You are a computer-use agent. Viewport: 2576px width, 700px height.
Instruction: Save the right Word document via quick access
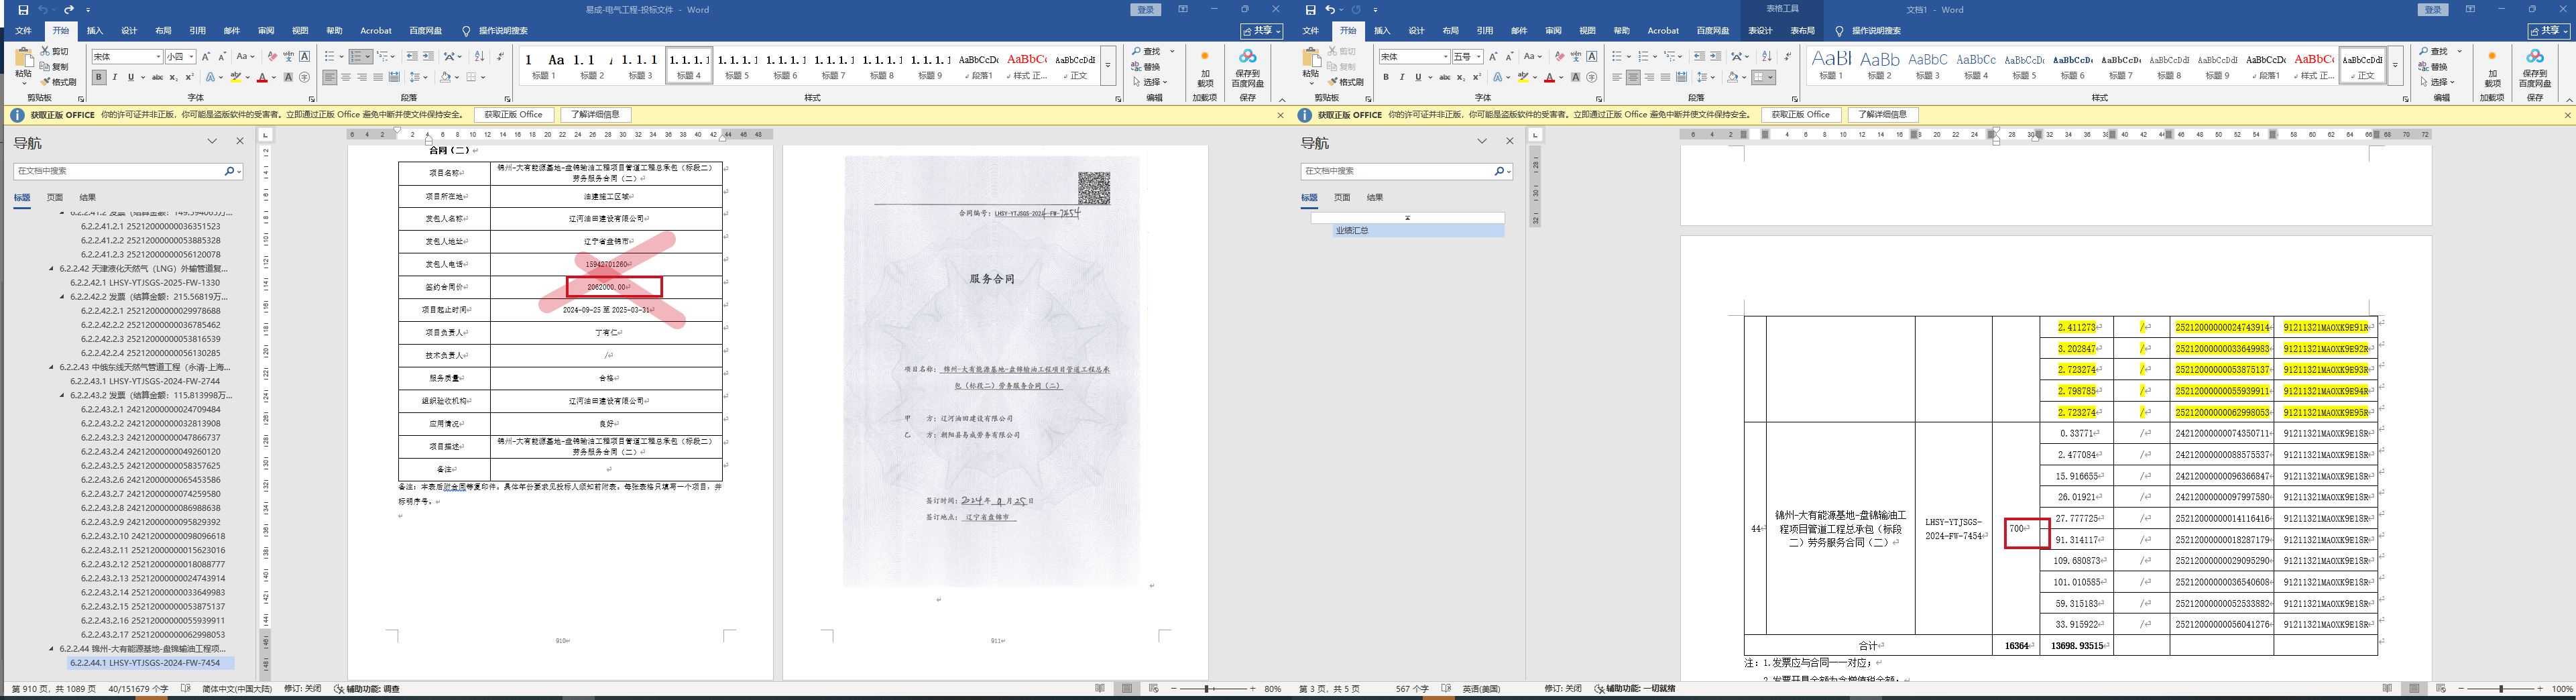pyautogui.click(x=1310, y=9)
